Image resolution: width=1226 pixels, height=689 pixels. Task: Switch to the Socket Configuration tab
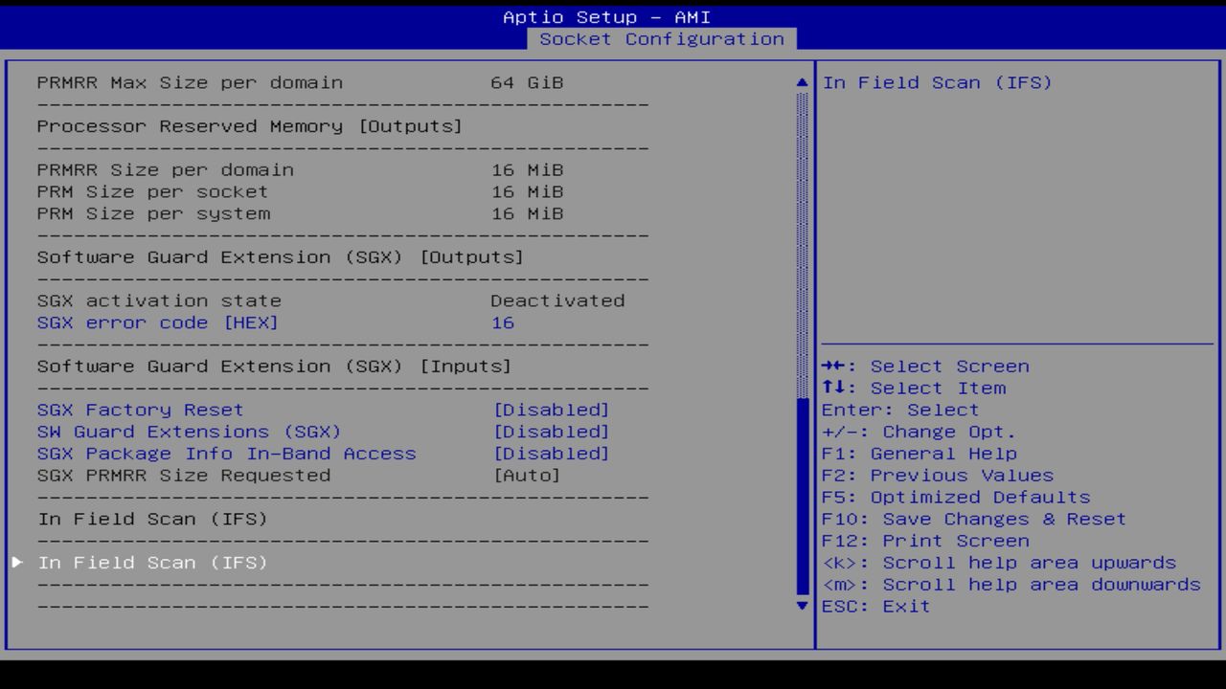tap(663, 39)
